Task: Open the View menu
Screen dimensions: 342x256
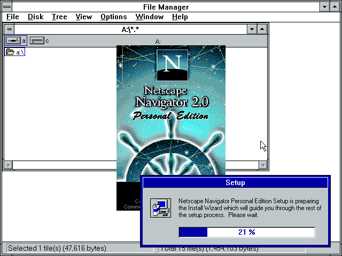Action: coord(84,17)
